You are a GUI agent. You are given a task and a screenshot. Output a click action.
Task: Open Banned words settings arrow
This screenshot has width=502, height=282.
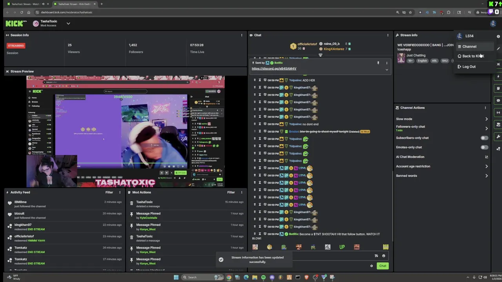[486, 176]
